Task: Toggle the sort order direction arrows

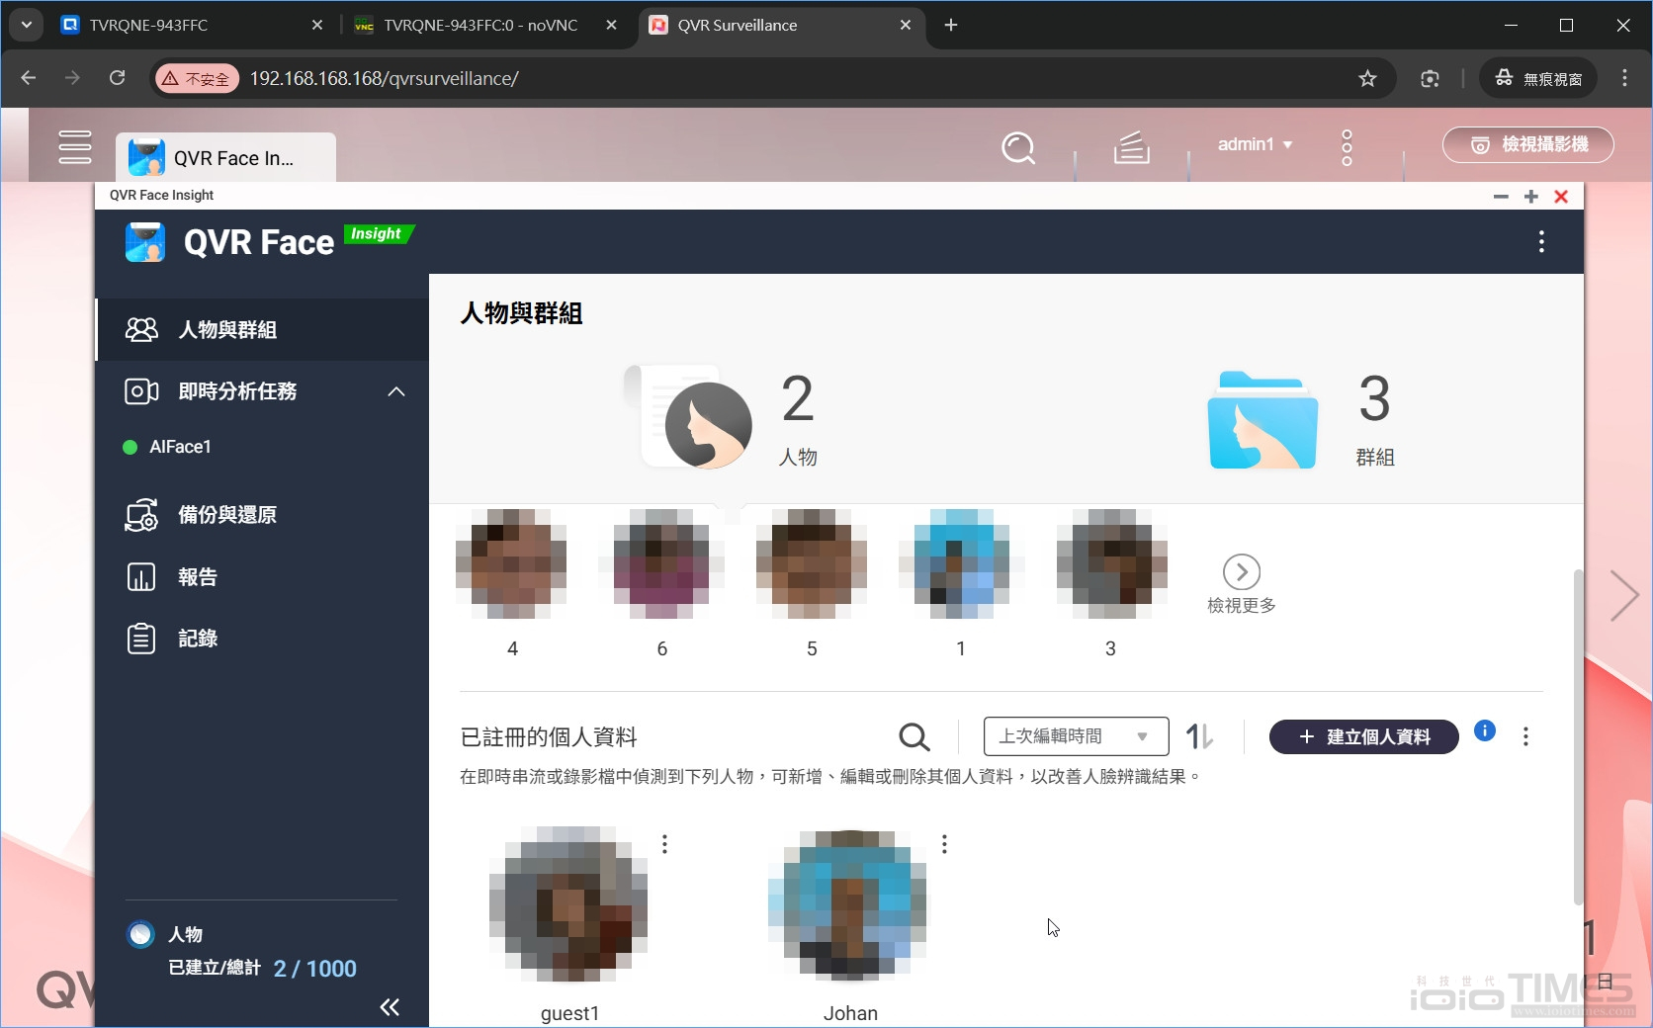Action: pyautogui.click(x=1198, y=736)
